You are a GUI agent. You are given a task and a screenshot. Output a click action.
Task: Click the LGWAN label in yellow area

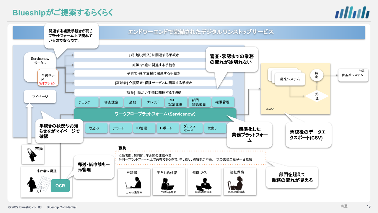pyautogui.click(x=270, y=109)
